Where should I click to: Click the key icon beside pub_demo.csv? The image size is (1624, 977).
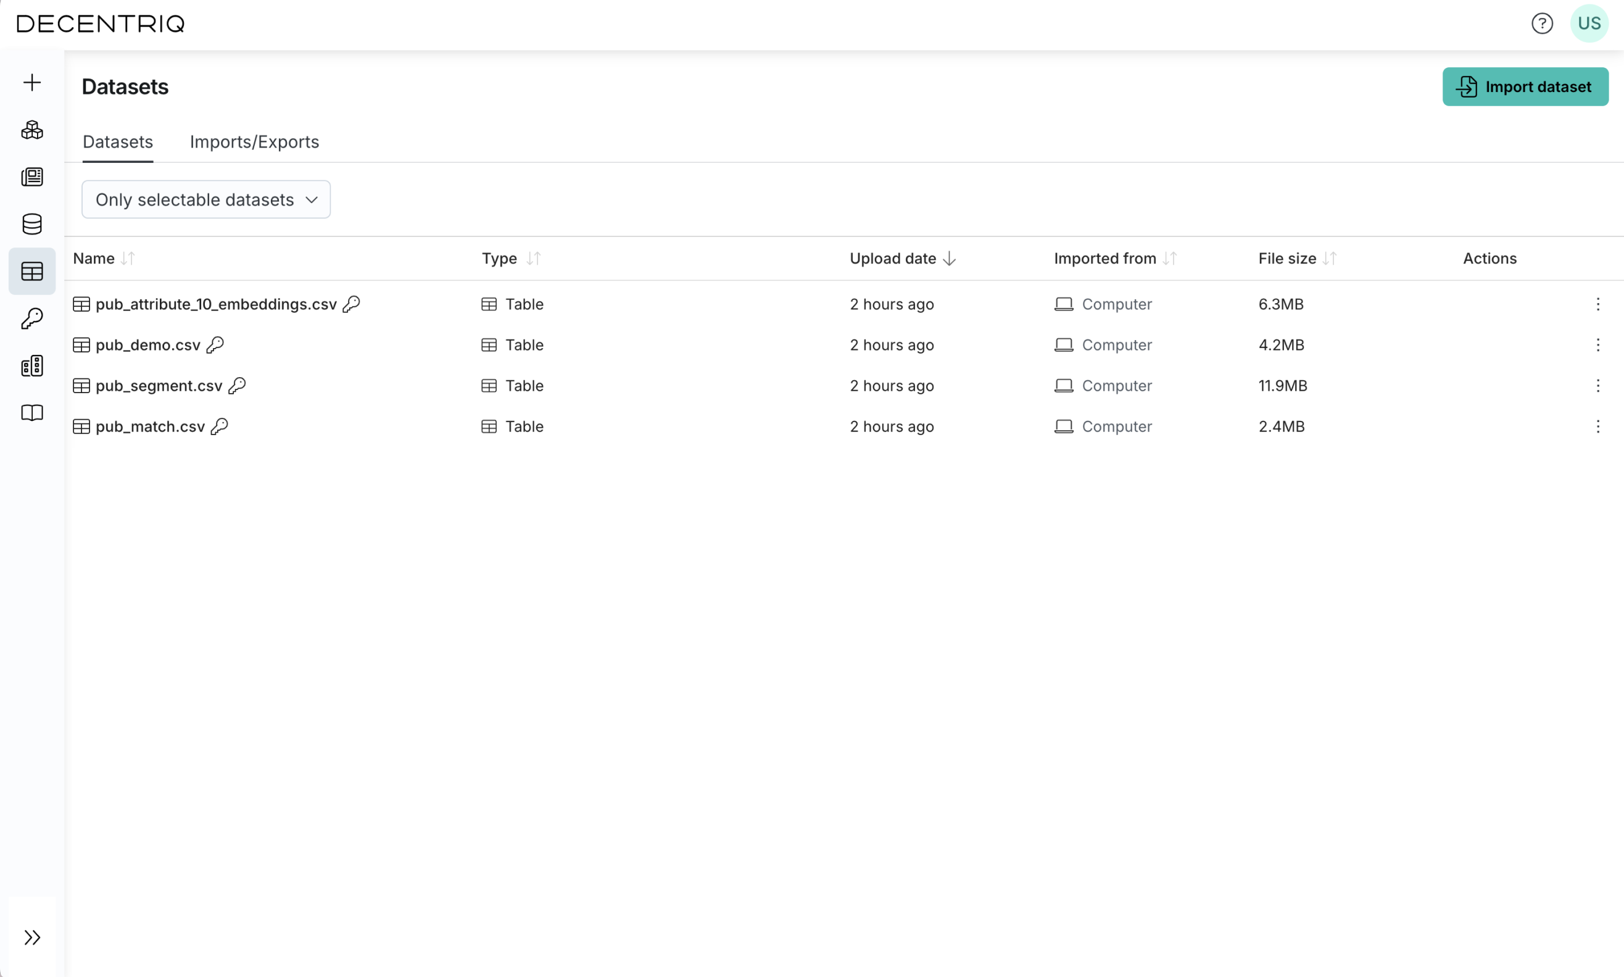point(215,345)
